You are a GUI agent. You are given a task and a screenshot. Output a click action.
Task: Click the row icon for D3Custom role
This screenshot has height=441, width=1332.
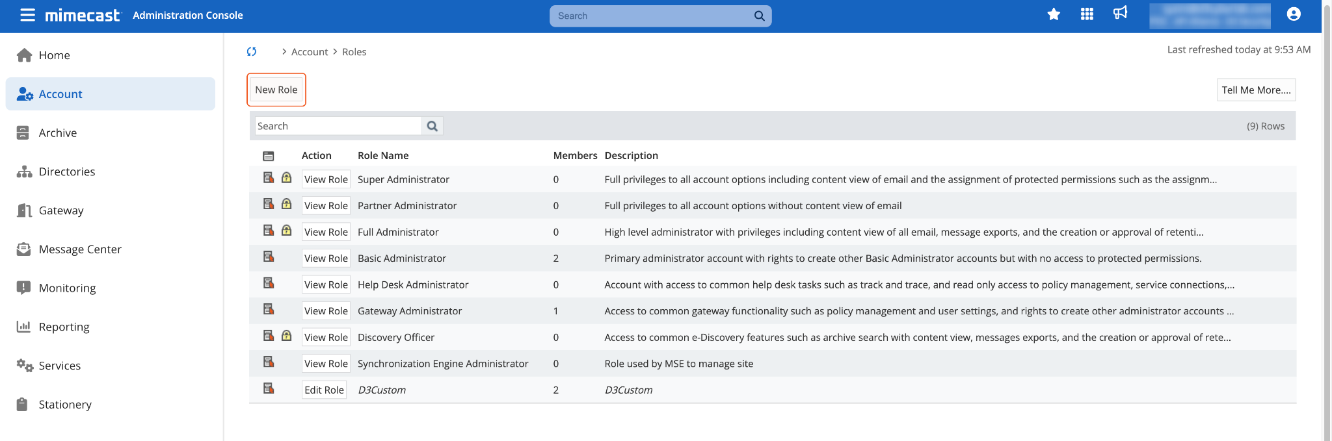coord(269,388)
